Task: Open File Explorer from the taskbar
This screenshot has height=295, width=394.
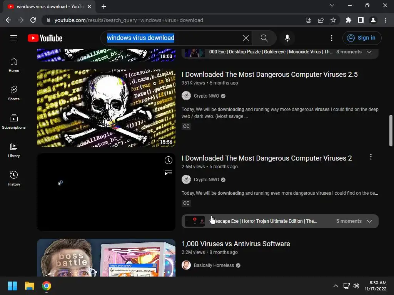Action: [29, 286]
